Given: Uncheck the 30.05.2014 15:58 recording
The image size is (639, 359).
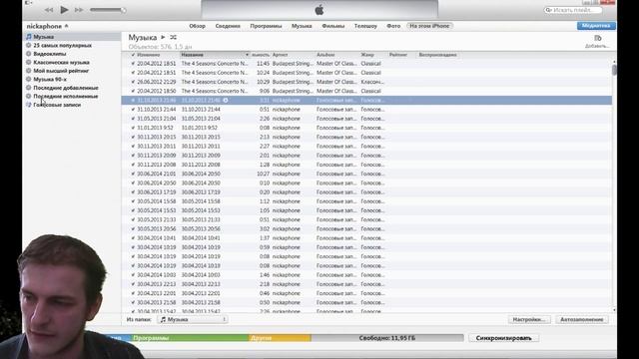Looking at the screenshot, I should click(133, 201).
